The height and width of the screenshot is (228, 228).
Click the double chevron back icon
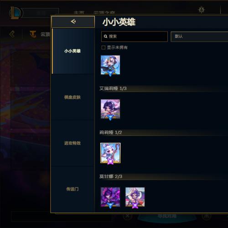click(x=12, y=34)
